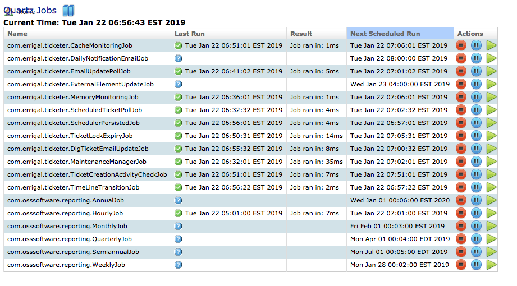Viewport: 517px width, 286px height.
Task: Pause the MemoryMonitoringJob
Action: pyautogui.click(x=476, y=97)
